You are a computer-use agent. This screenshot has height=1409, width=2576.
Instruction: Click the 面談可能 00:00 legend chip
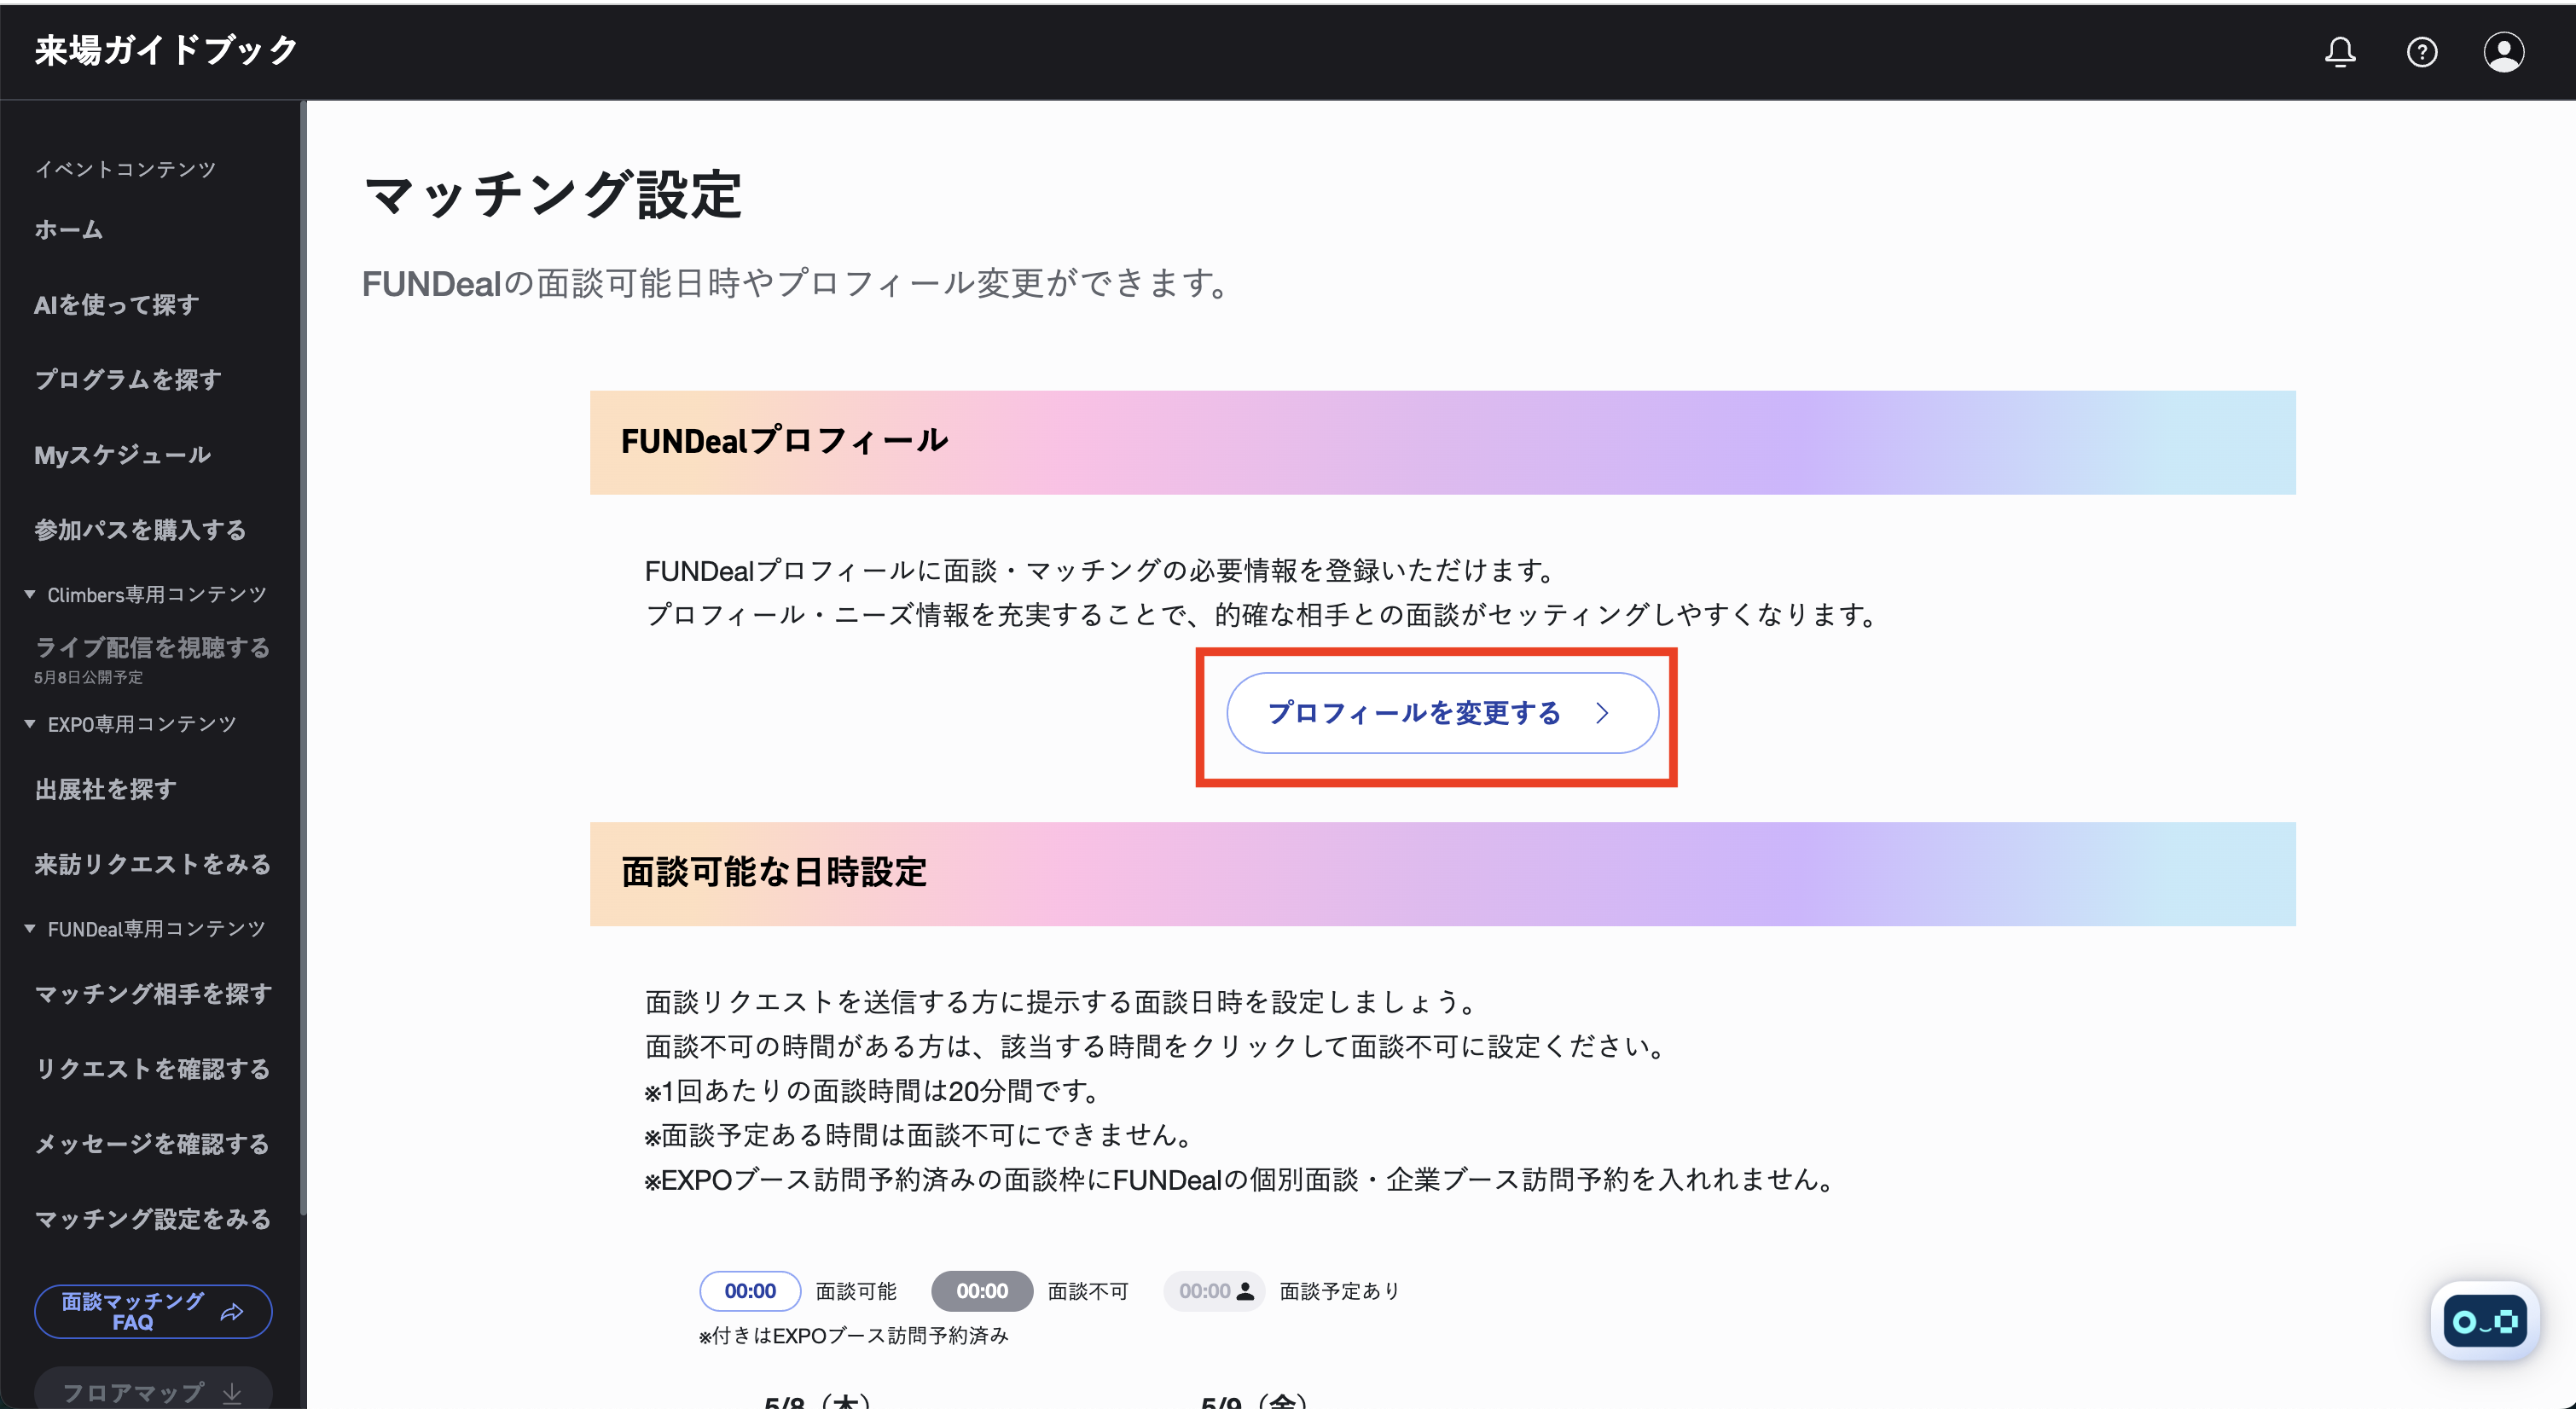click(749, 1291)
